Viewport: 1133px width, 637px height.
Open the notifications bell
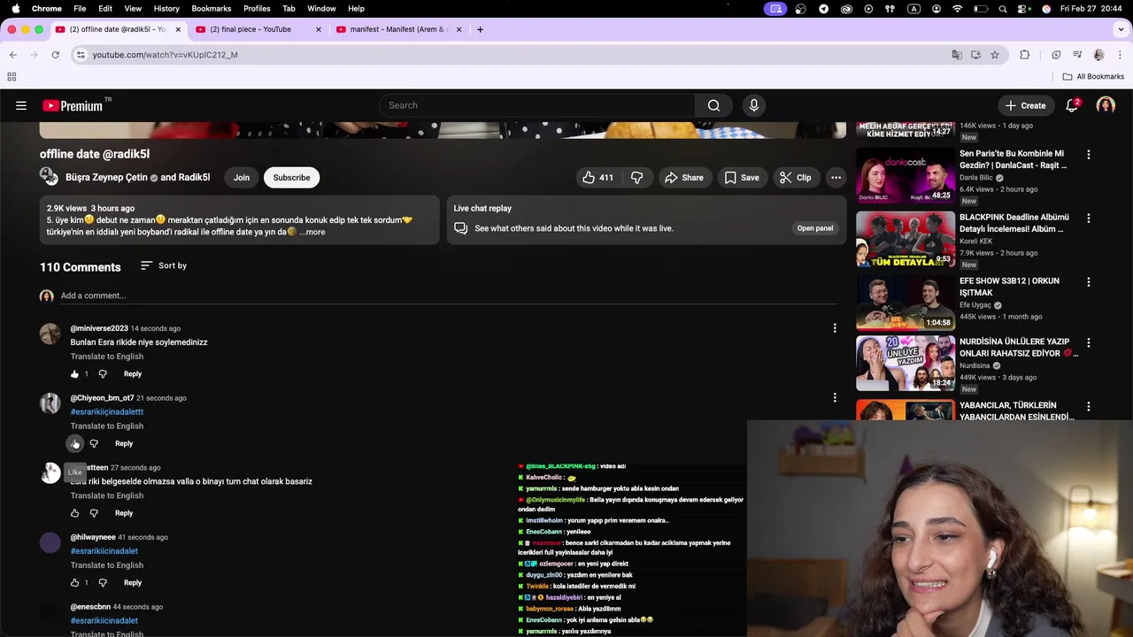(x=1072, y=105)
